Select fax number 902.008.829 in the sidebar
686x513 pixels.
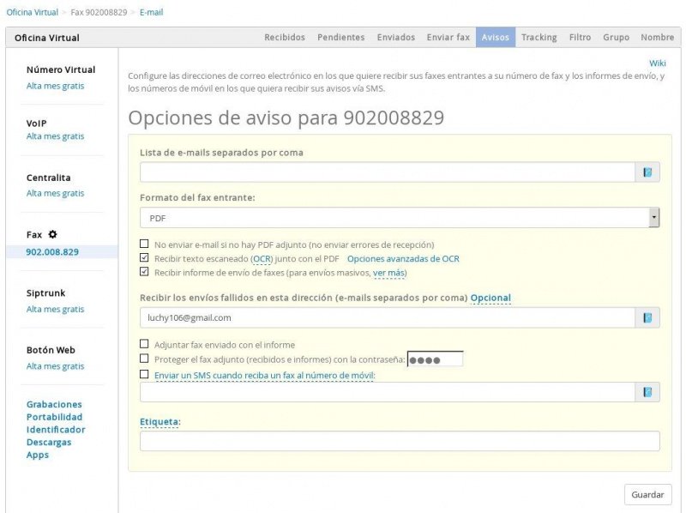coord(53,250)
